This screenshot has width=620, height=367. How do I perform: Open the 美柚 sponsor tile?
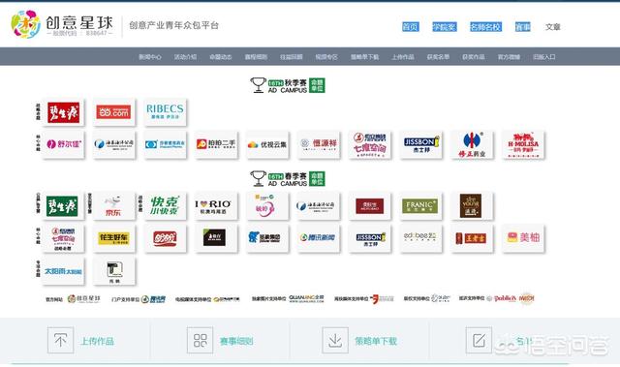coord(523,238)
